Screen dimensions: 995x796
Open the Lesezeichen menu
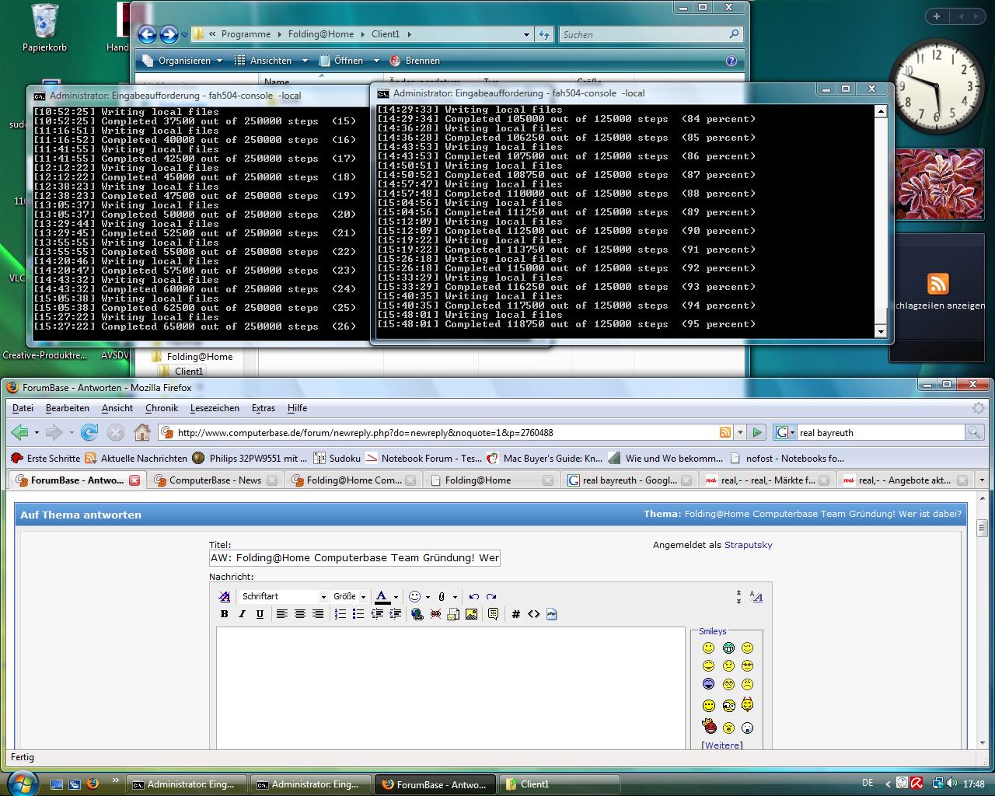click(x=215, y=408)
